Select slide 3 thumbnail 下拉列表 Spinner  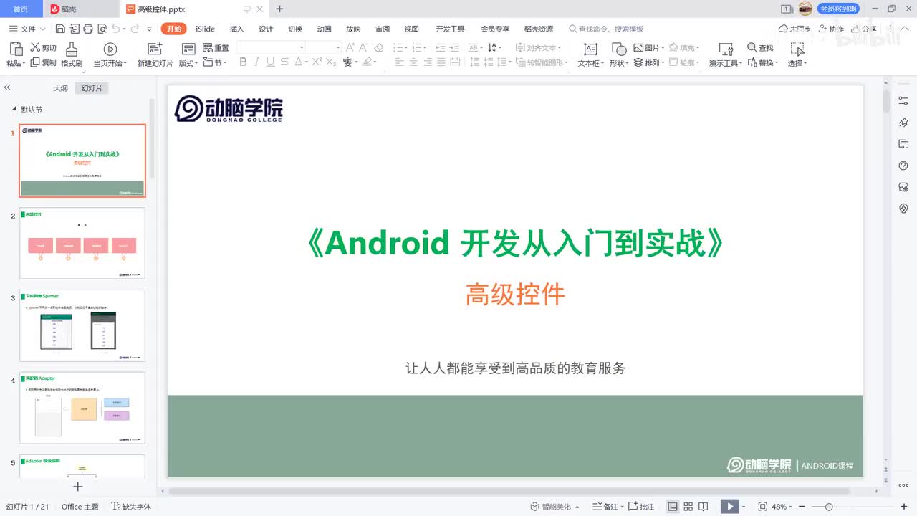tap(82, 325)
